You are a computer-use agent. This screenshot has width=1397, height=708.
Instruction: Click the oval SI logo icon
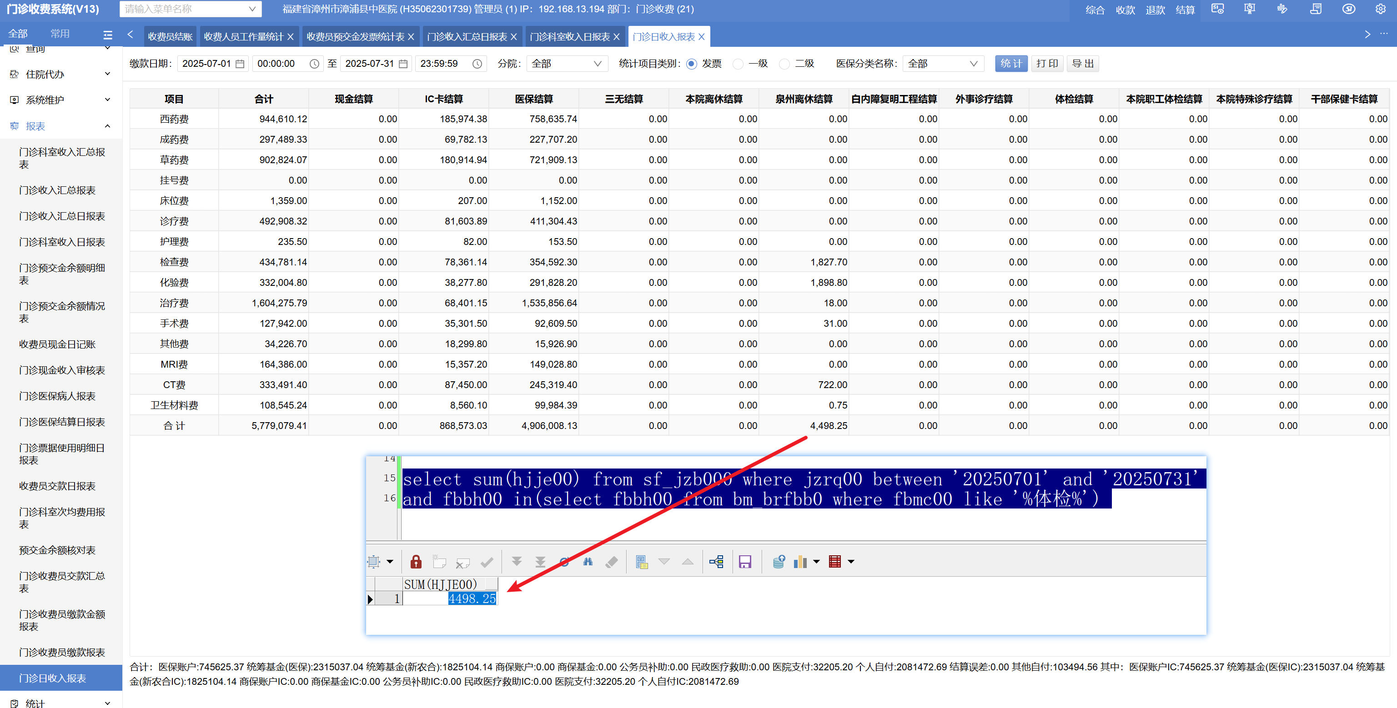click(1348, 9)
